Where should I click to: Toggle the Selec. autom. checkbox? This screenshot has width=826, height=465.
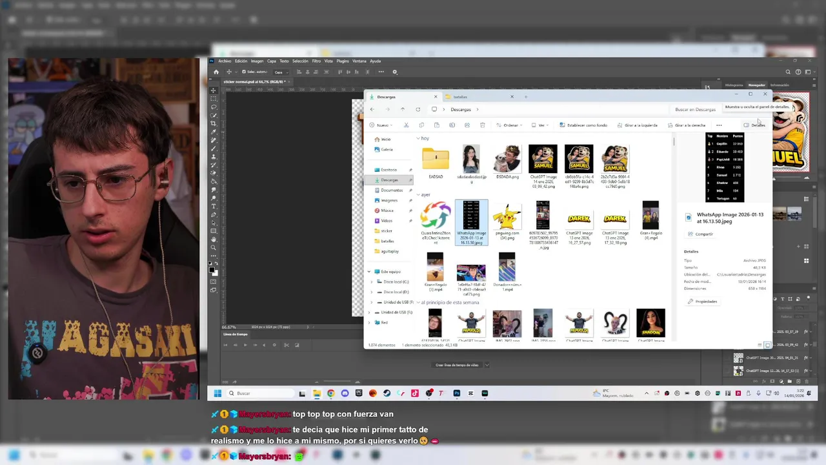click(x=244, y=72)
